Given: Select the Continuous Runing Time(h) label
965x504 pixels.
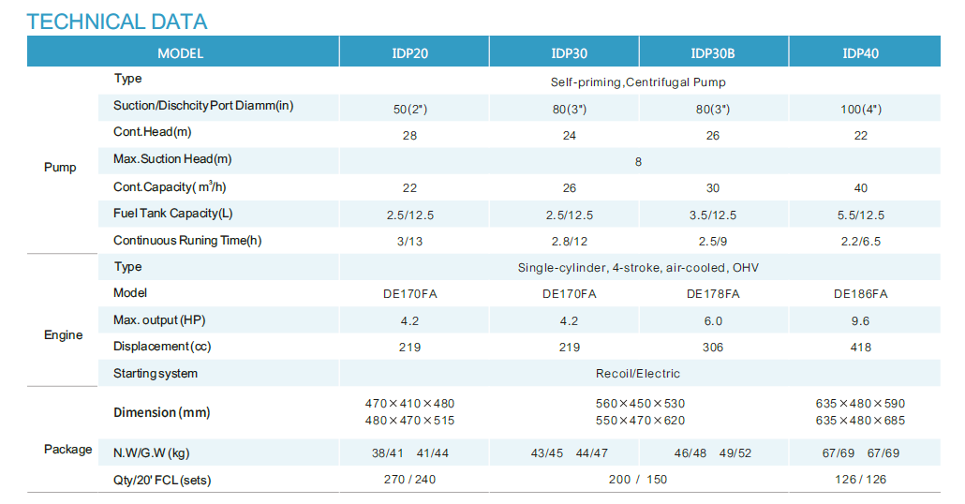Looking at the screenshot, I should [187, 241].
